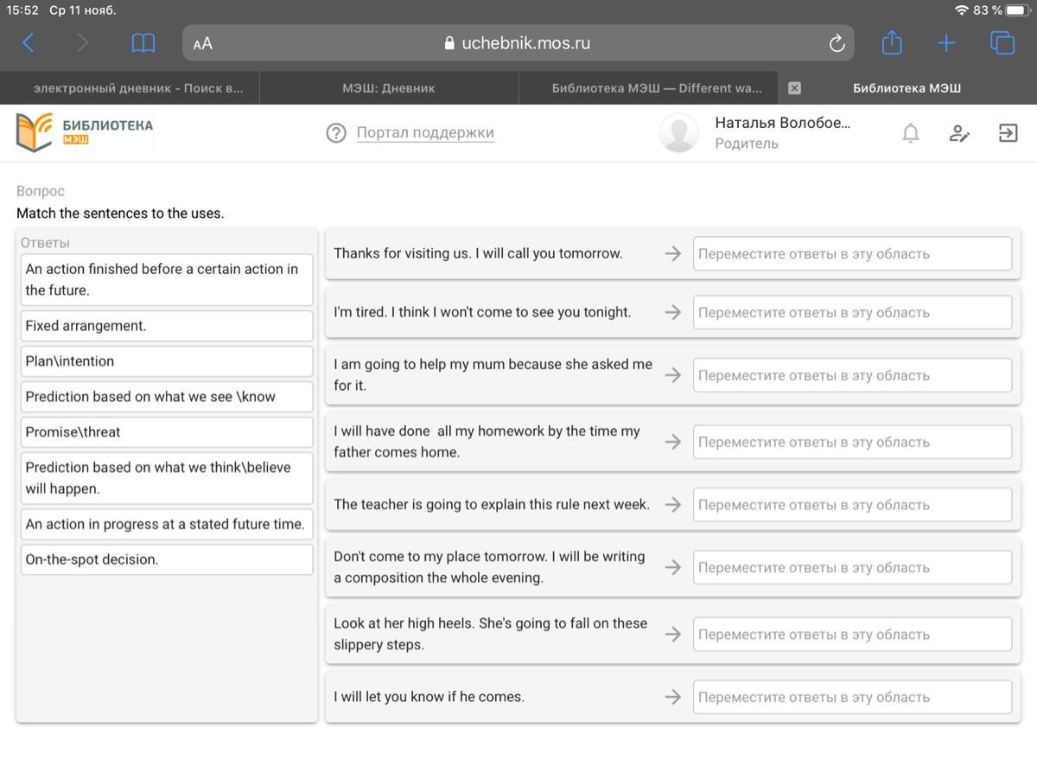Show all open tabs overview icon
Viewport: 1037px width, 779px height.
click(x=1002, y=43)
